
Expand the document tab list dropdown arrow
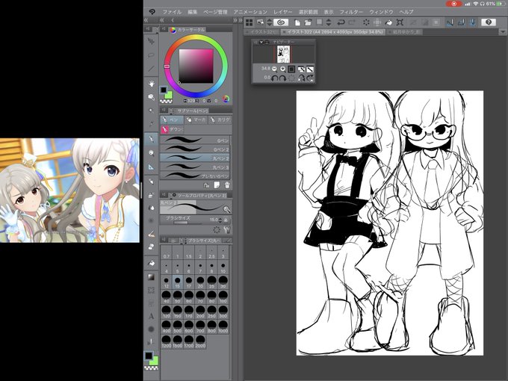tap(503, 32)
